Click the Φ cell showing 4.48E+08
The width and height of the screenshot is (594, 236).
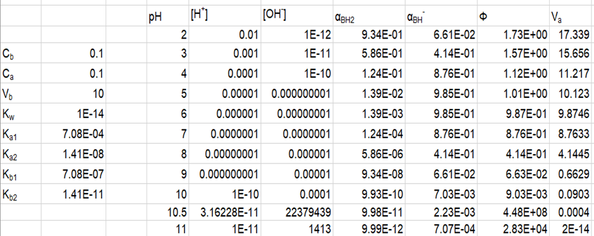point(513,213)
